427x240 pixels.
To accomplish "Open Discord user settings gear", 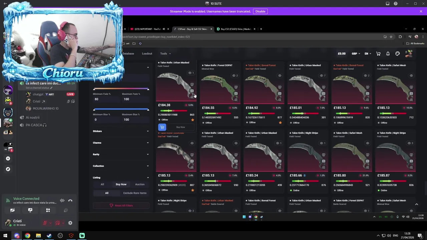I will coord(70,223).
